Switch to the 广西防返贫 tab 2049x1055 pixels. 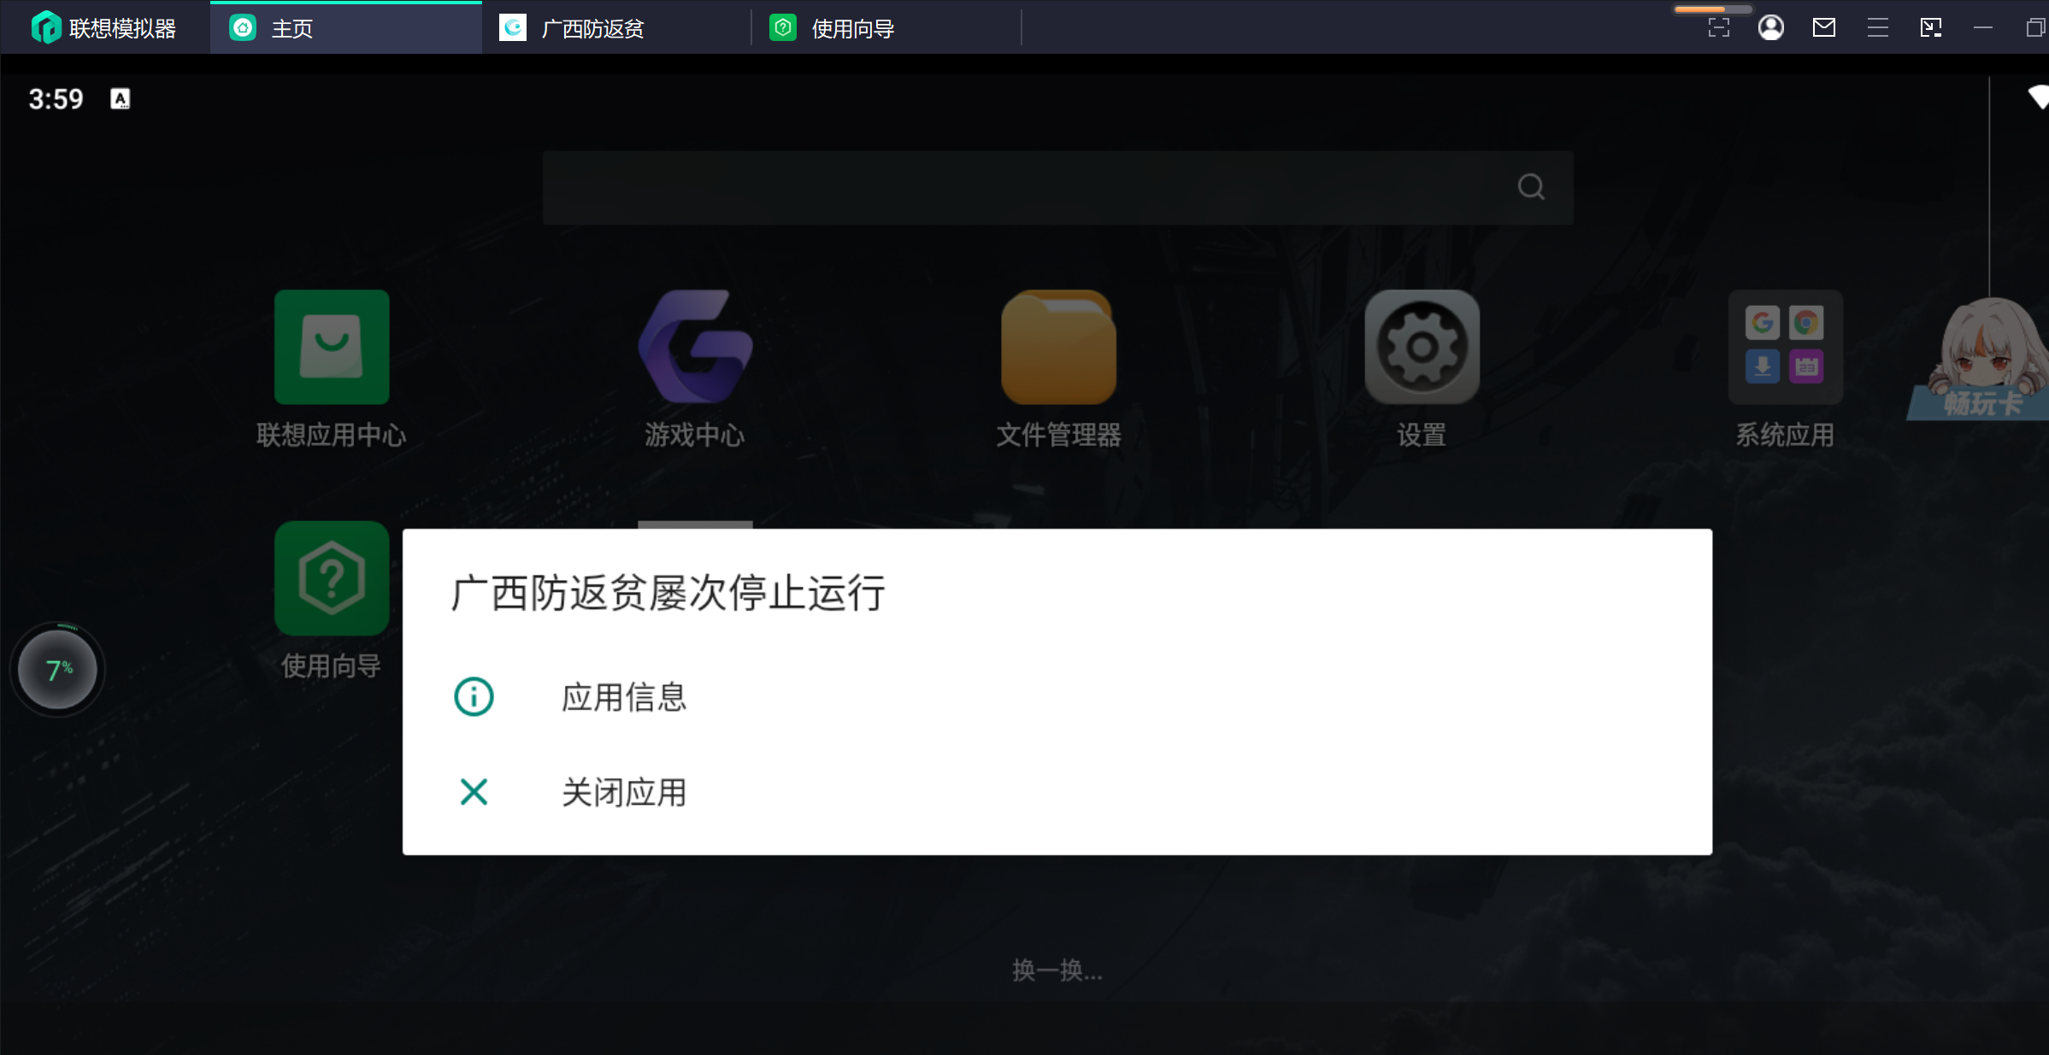click(x=617, y=28)
